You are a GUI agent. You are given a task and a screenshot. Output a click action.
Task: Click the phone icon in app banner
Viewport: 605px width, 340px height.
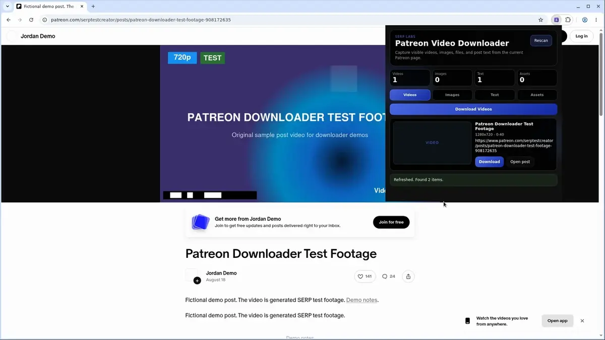[468, 321]
